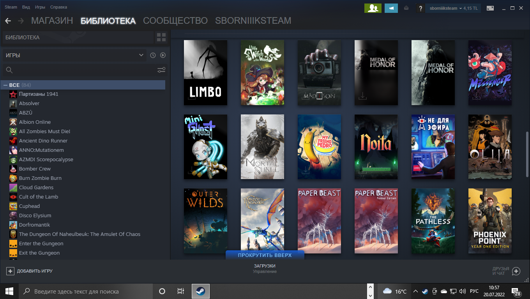
Task: Click the library vertical scrollbar thumb
Action: 528,154
